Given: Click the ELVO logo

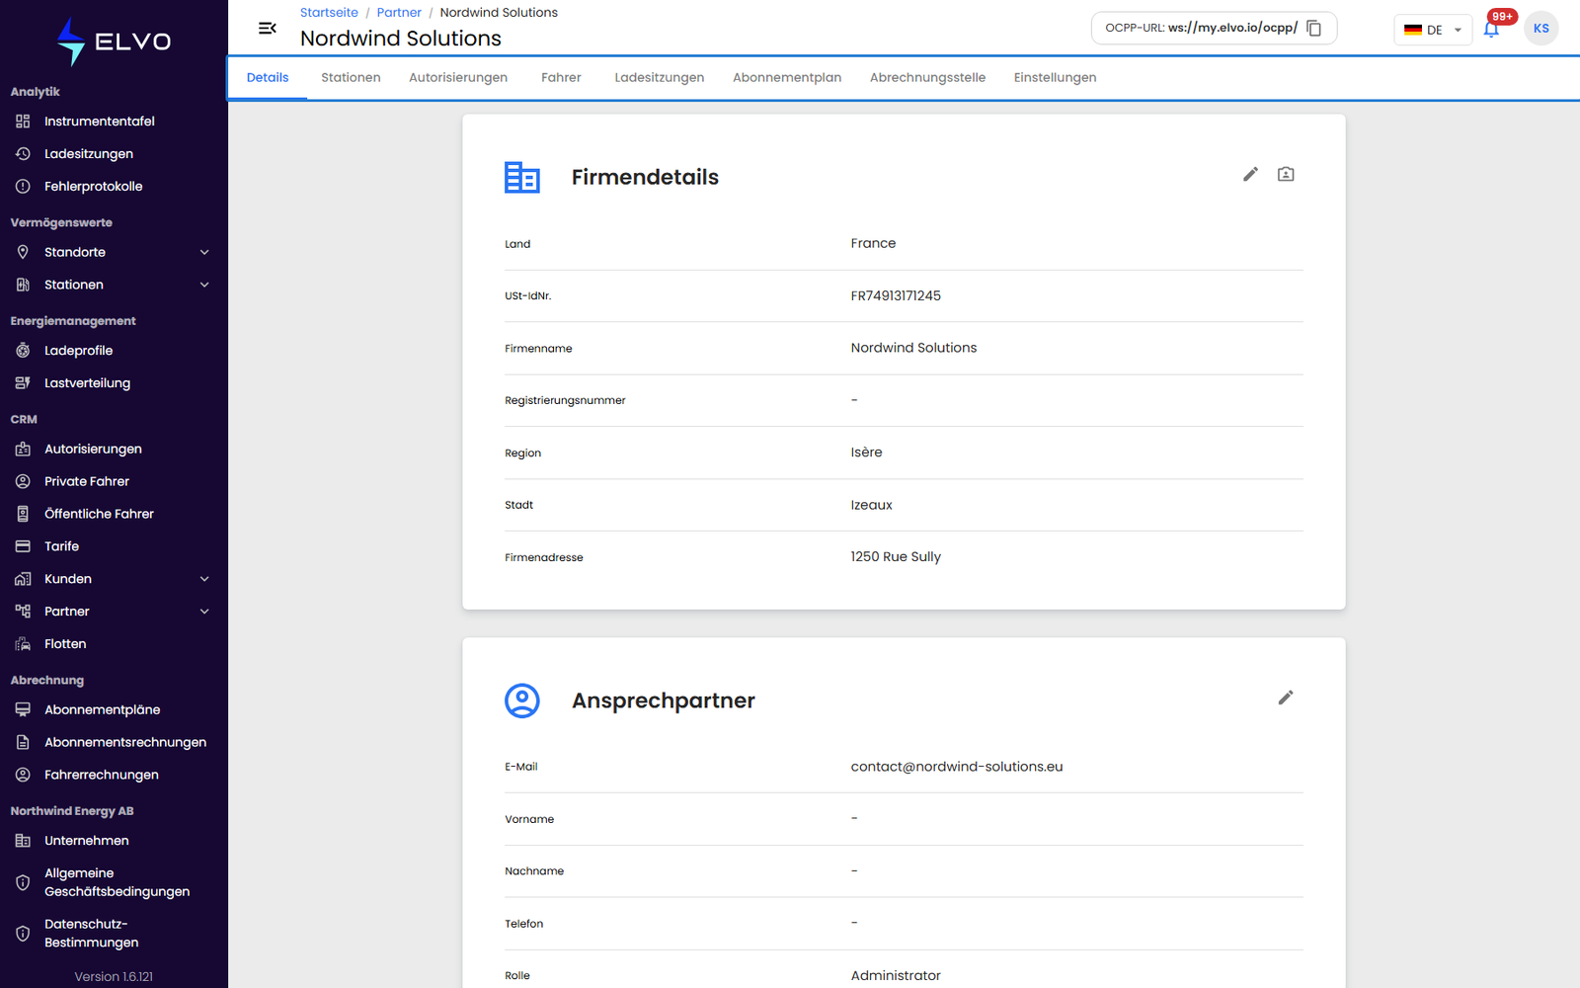Looking at the screenshot, I should tap(114, 41).
